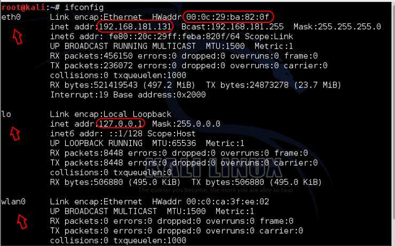Click the circled IP address 192.168.181.131
The width and height of the screenshot is (395, 246).
(135, 26)
